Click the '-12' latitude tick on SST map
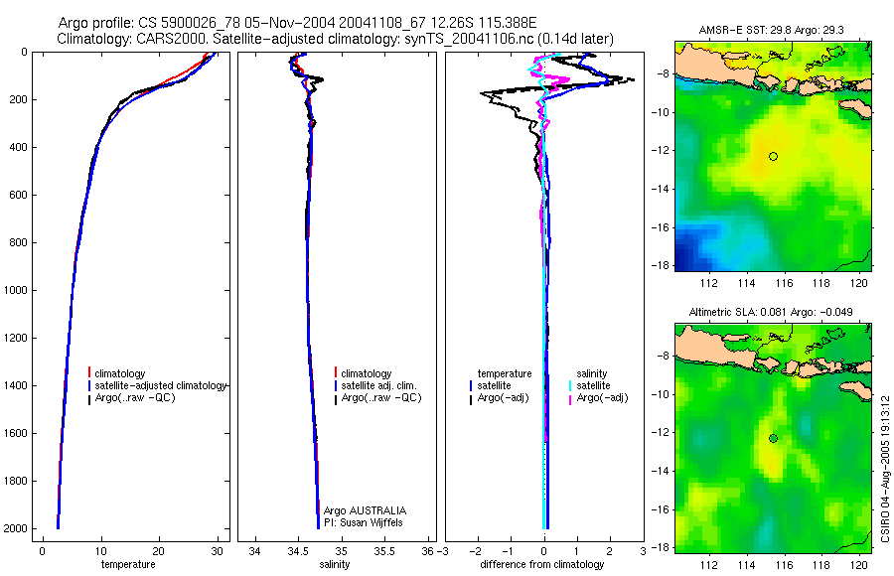 click(661, 151)
